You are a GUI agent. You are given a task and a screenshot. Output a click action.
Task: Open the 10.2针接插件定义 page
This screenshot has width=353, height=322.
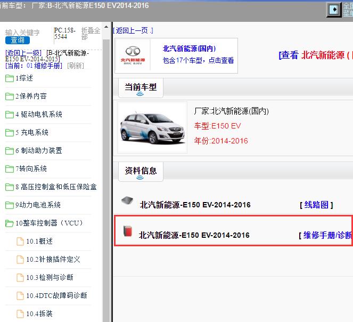(x=53, y=259)
